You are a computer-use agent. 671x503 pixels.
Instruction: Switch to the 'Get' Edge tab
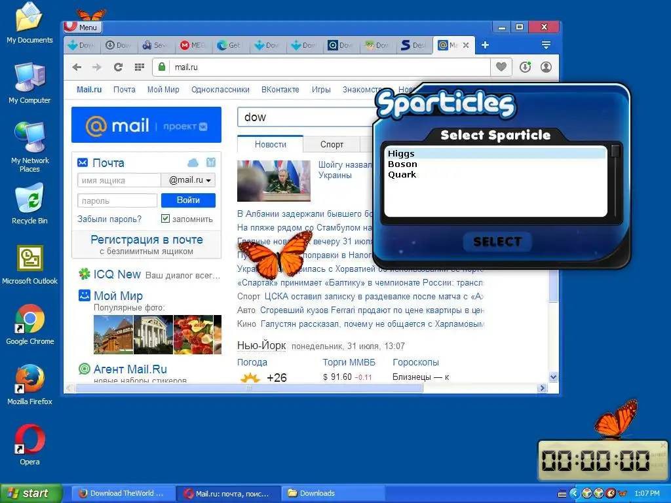tap(229, 45)
